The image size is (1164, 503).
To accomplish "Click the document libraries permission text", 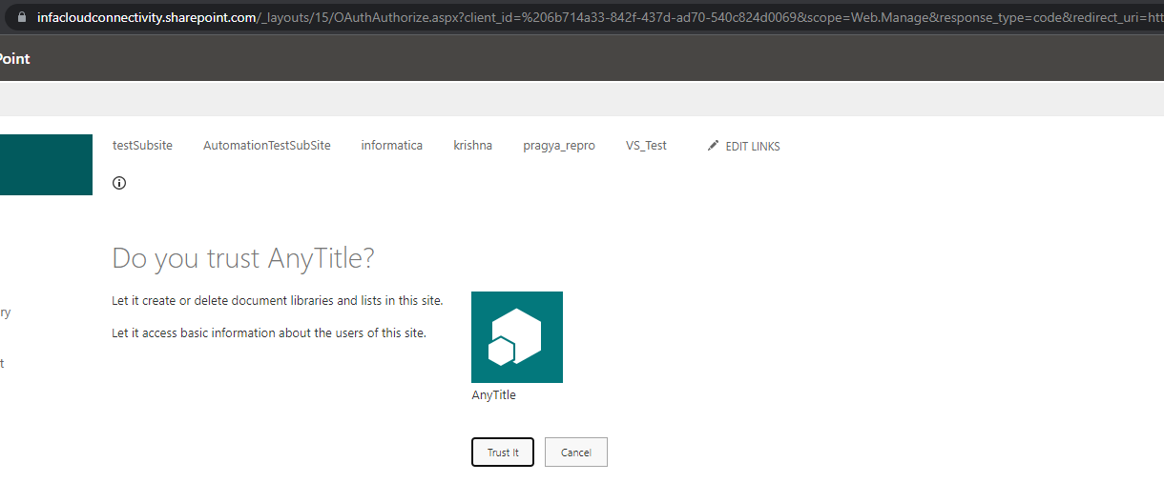I will [278, 300].
